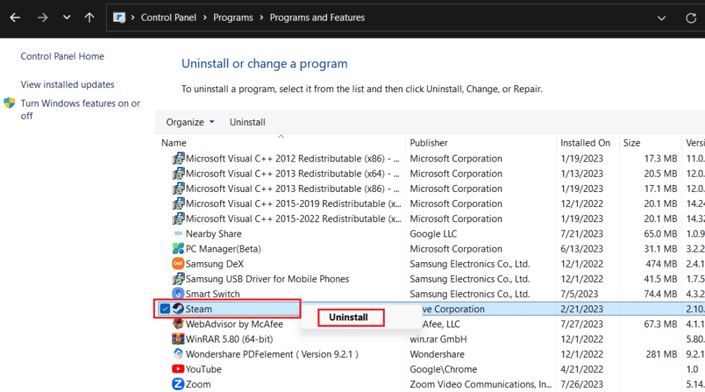705x392 pixels.
Task: Click the Samsung DeX icon
Action: [178, 263]
